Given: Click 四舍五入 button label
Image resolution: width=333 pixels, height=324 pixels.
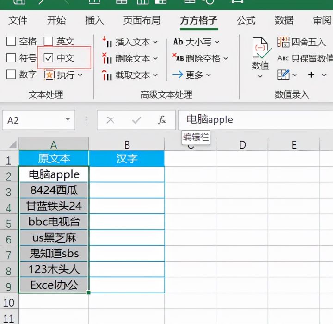Looking at the screenshot, I should [x=308, y=42].
